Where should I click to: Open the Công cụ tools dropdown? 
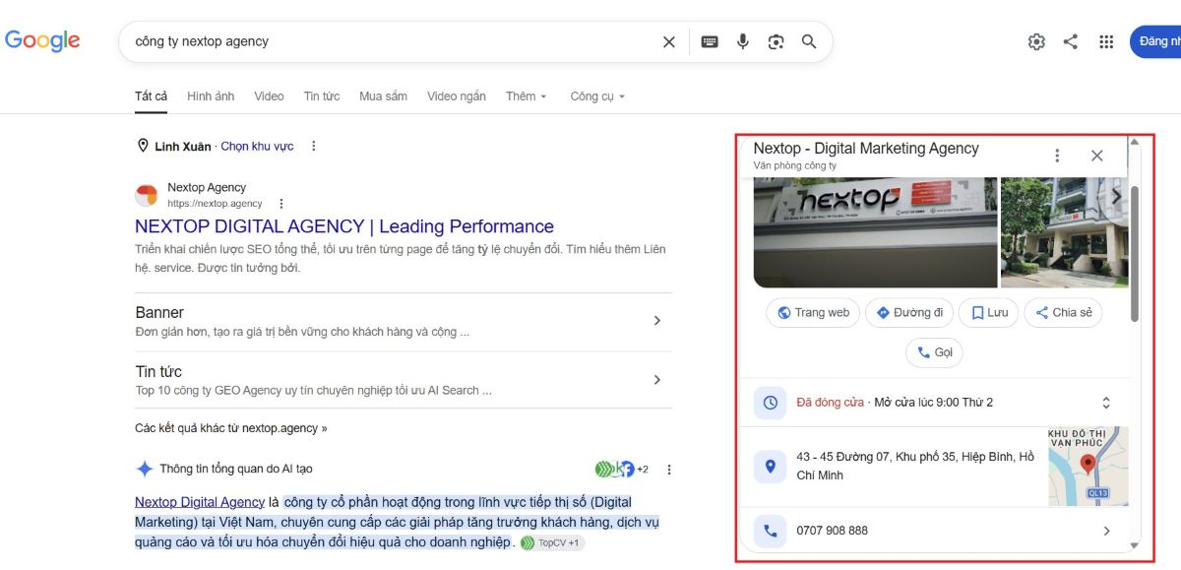[x=597, y=96]
